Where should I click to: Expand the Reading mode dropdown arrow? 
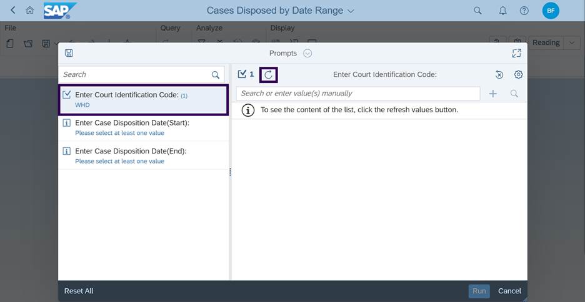(x=572, y=43)
